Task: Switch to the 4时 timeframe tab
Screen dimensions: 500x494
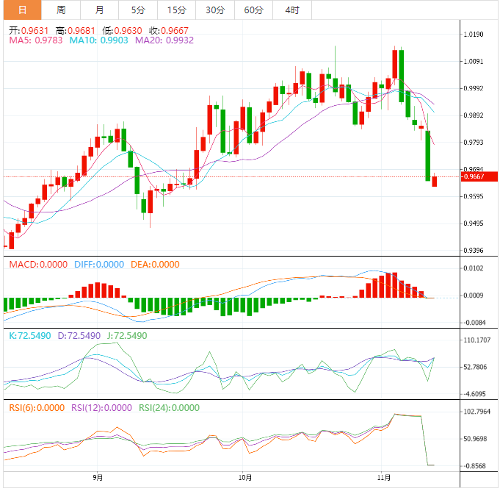Action: pos(291,10)
